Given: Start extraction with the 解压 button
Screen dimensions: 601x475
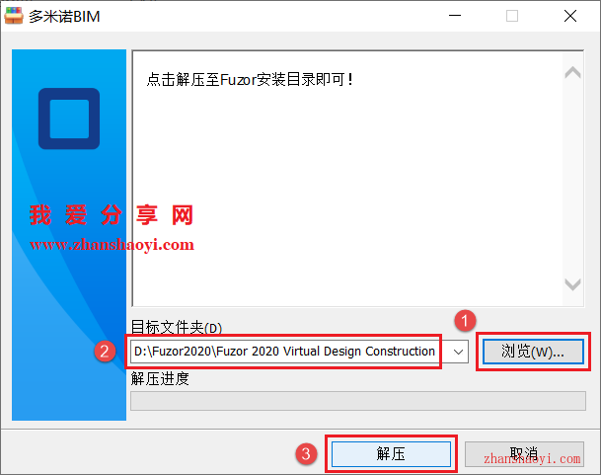Looking at the screenshot, I should [391, 454].
